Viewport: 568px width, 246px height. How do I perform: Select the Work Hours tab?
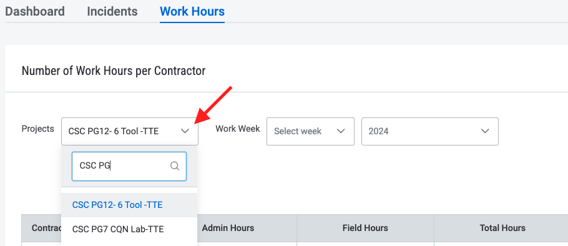tap(192, 11)
